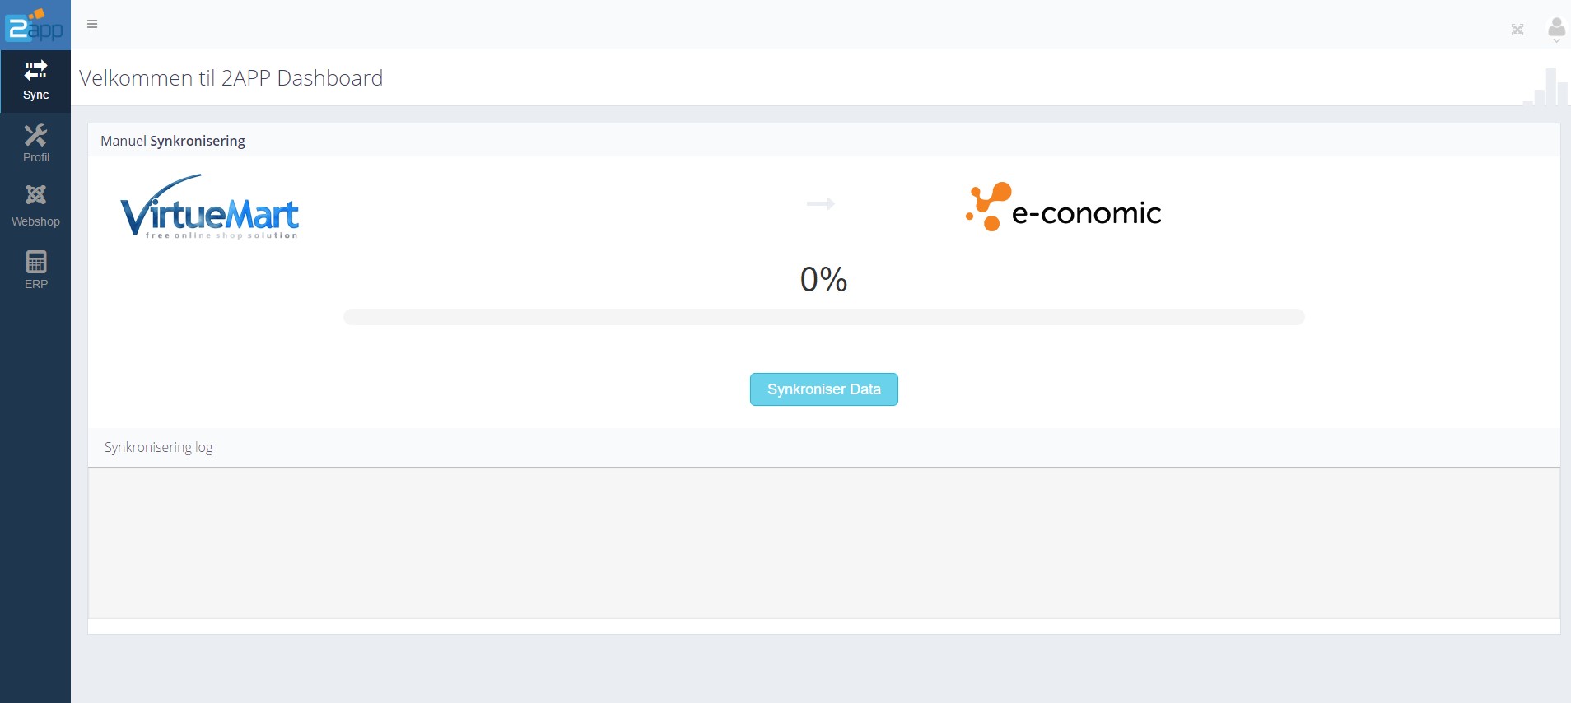Click the arrow between the two logos

click(x=820, y=203)
